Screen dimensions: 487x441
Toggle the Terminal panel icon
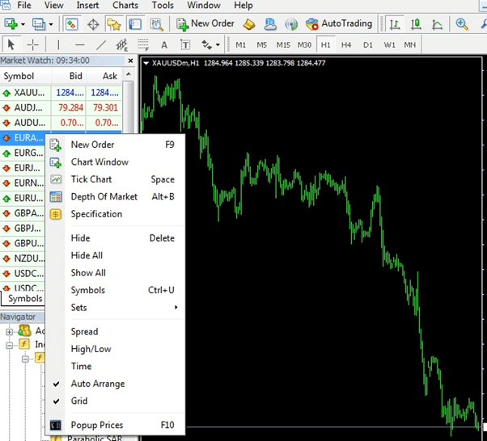pyautogui.click(x=135, y=24)
